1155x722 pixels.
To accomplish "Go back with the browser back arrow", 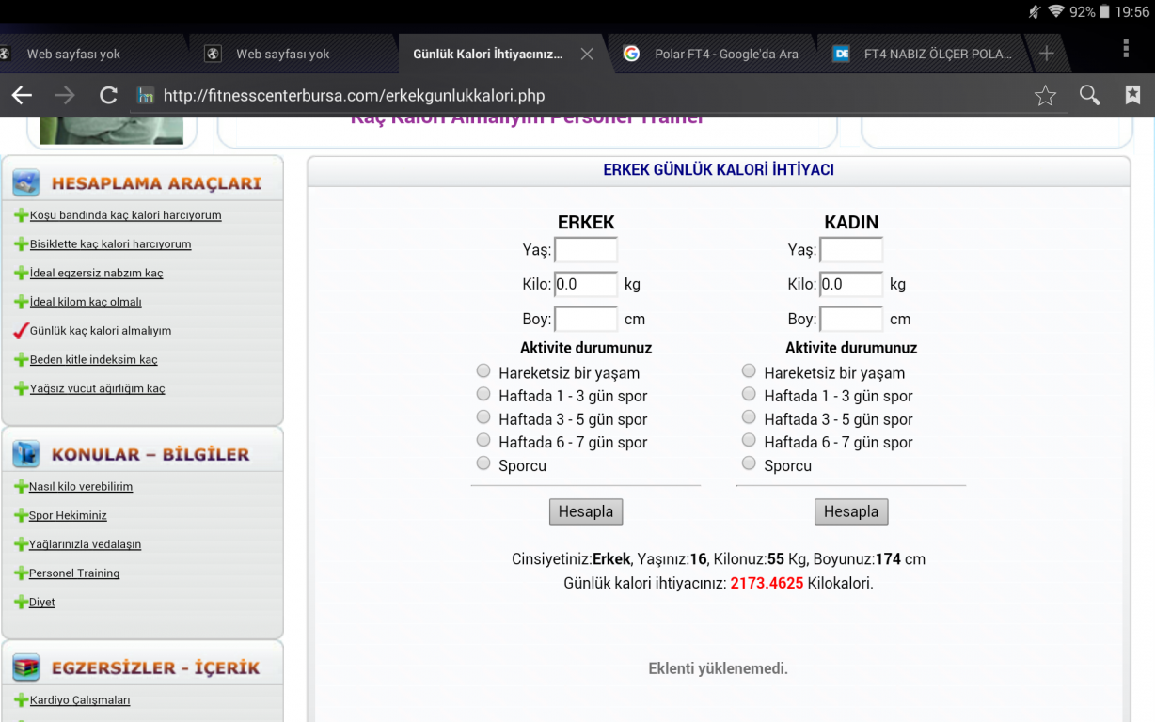I will [22, 95].
